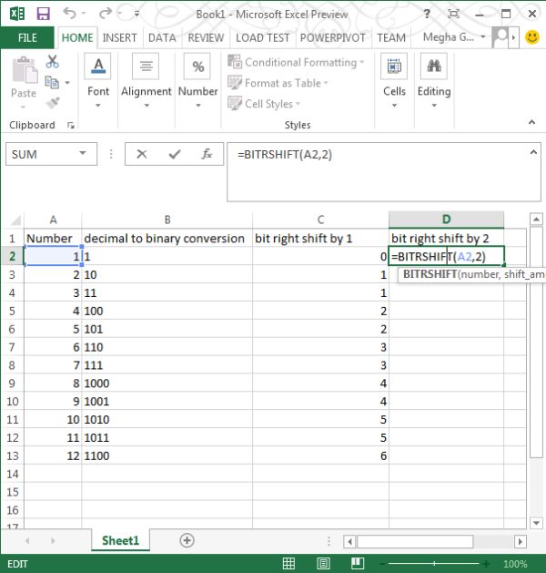Click the 100% zoom level
The height and width of the screenshot is (573, 546).
coord(515,564)
